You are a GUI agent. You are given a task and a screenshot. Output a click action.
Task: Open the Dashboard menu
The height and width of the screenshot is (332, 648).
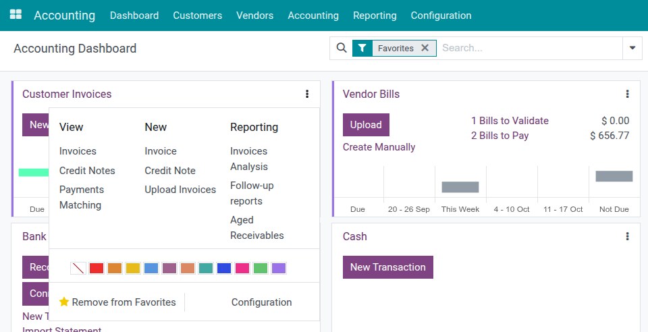pyautogui.click(x=134, y=16)
